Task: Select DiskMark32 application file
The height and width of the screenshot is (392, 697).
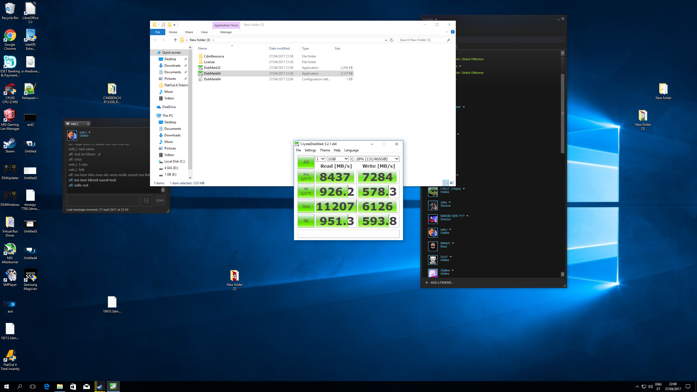Action: [275, 68]
